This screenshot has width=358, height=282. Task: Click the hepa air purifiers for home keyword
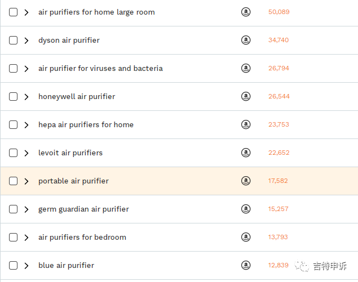pyautogui.click(x=86, y=125)
